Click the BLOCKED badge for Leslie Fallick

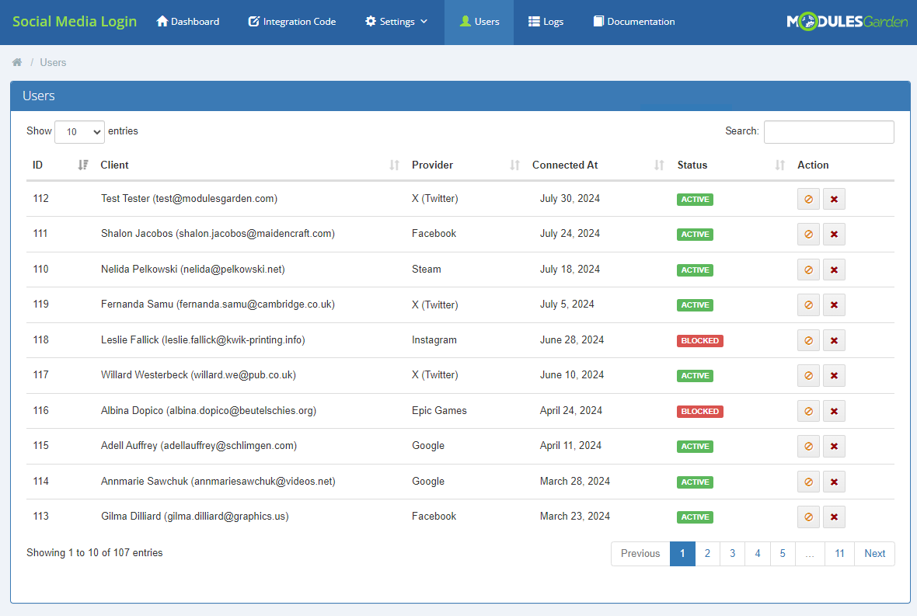pos(699,341)
